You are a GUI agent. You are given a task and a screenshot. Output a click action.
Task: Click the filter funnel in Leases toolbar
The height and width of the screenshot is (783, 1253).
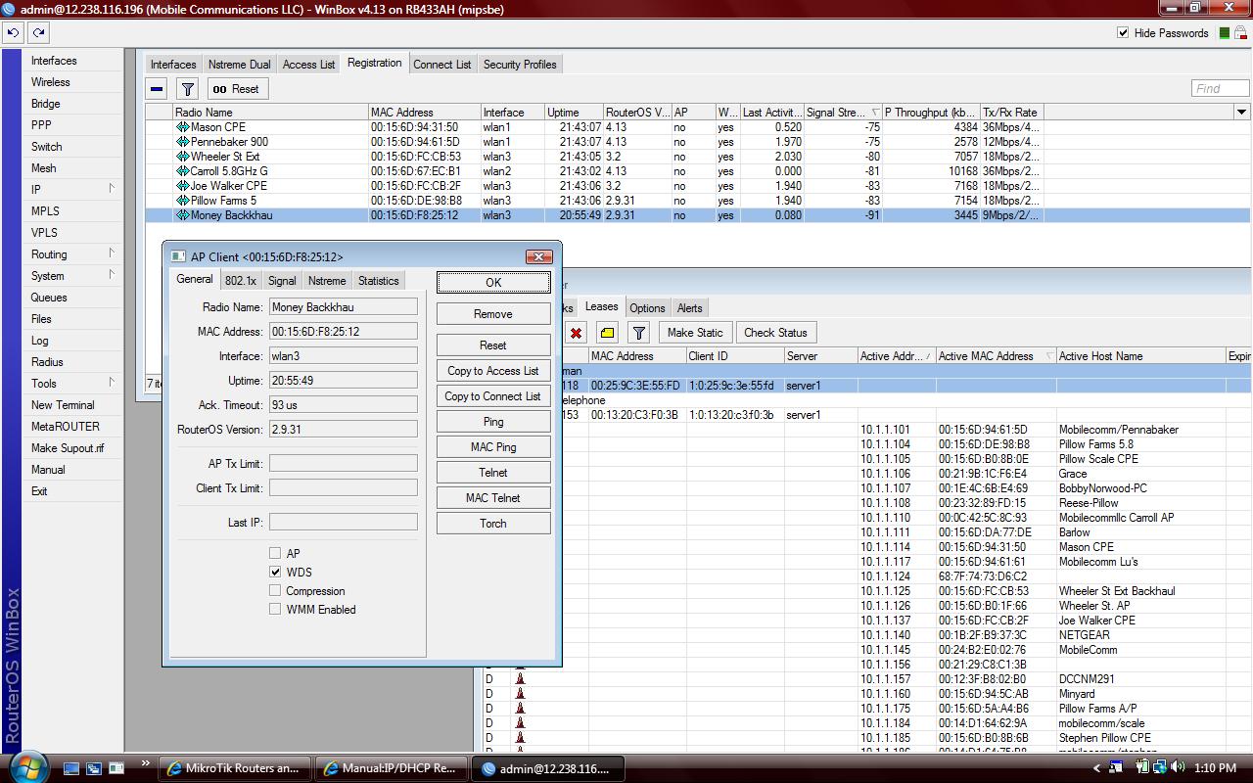pos(639,333)
